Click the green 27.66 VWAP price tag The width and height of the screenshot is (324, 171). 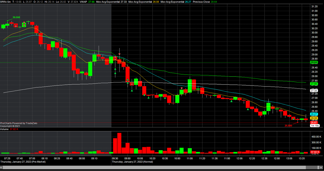(314, 84)
